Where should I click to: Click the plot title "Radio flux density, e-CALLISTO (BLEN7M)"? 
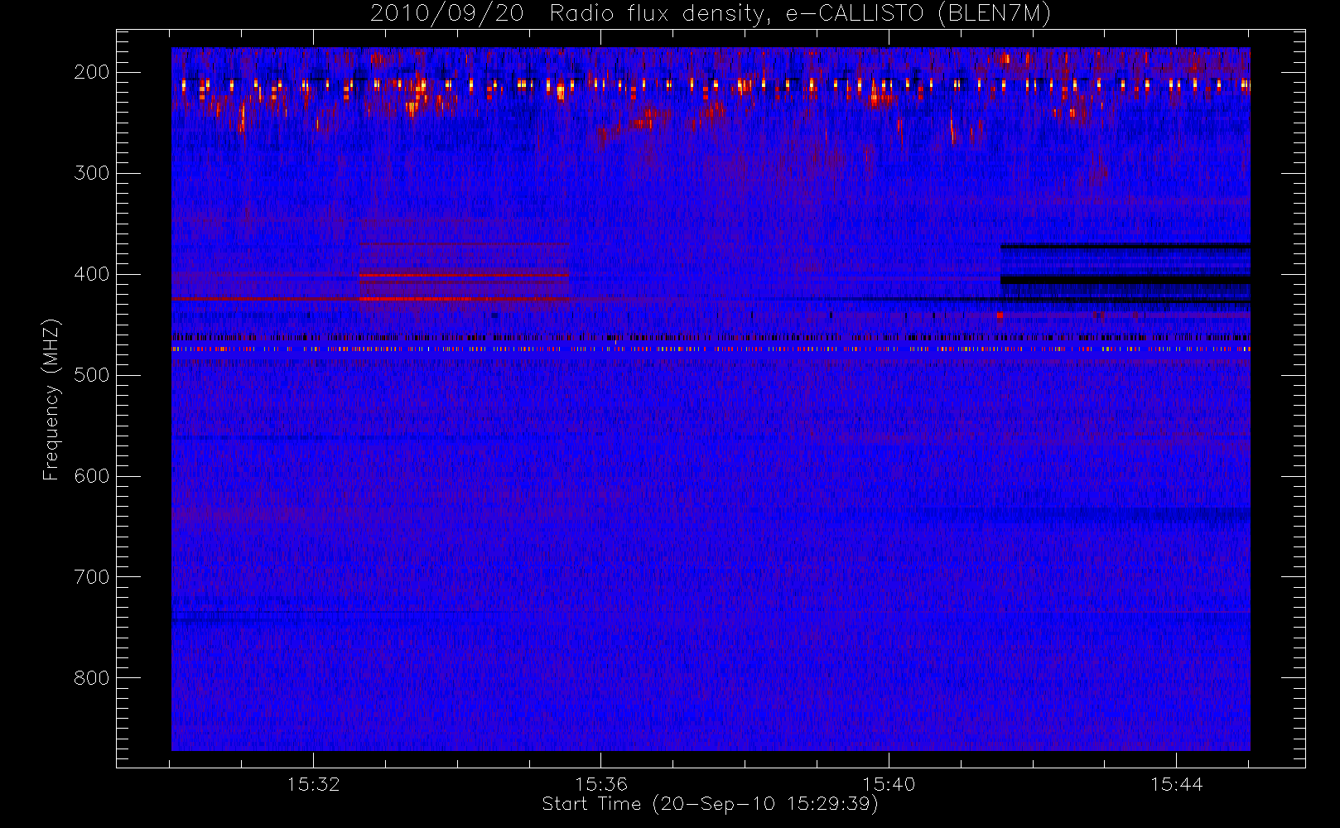click(x=800, y=14)
